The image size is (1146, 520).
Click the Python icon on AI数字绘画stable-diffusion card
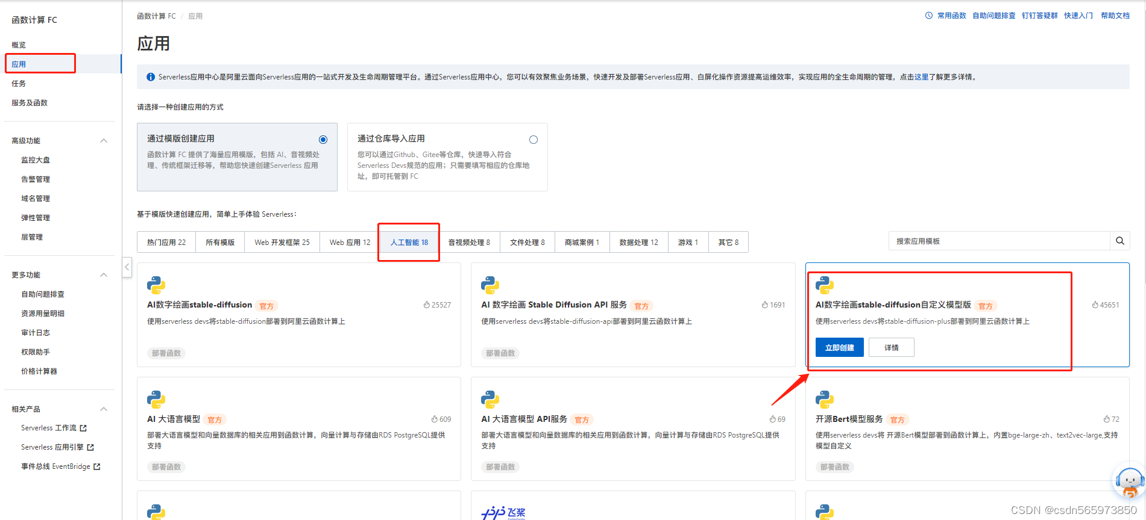tap(156, 285)
